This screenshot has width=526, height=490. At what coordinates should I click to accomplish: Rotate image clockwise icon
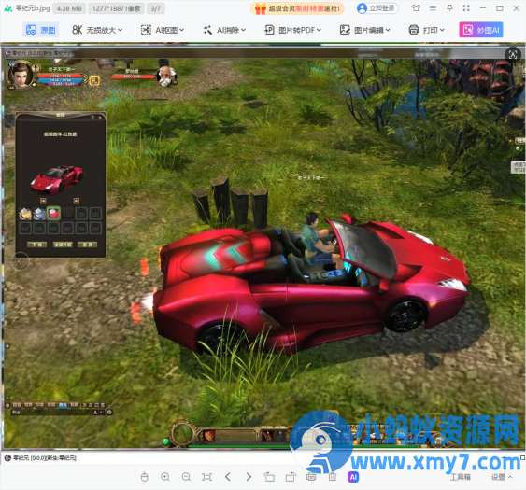(291, 477)
